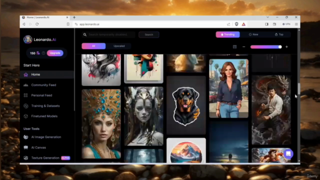
Task: Select the Upscaled tab
Action: pyautogui.click(x=119, y=46)
